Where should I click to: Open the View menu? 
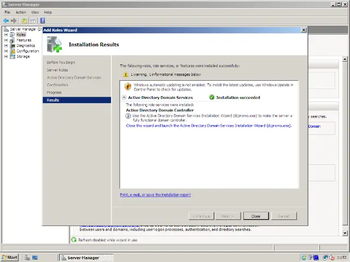click(x=35, y=12)
